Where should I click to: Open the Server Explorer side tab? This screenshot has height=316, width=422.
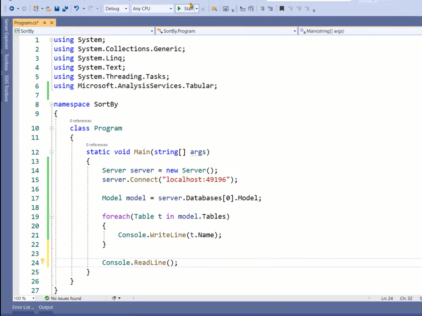point(6,34)
